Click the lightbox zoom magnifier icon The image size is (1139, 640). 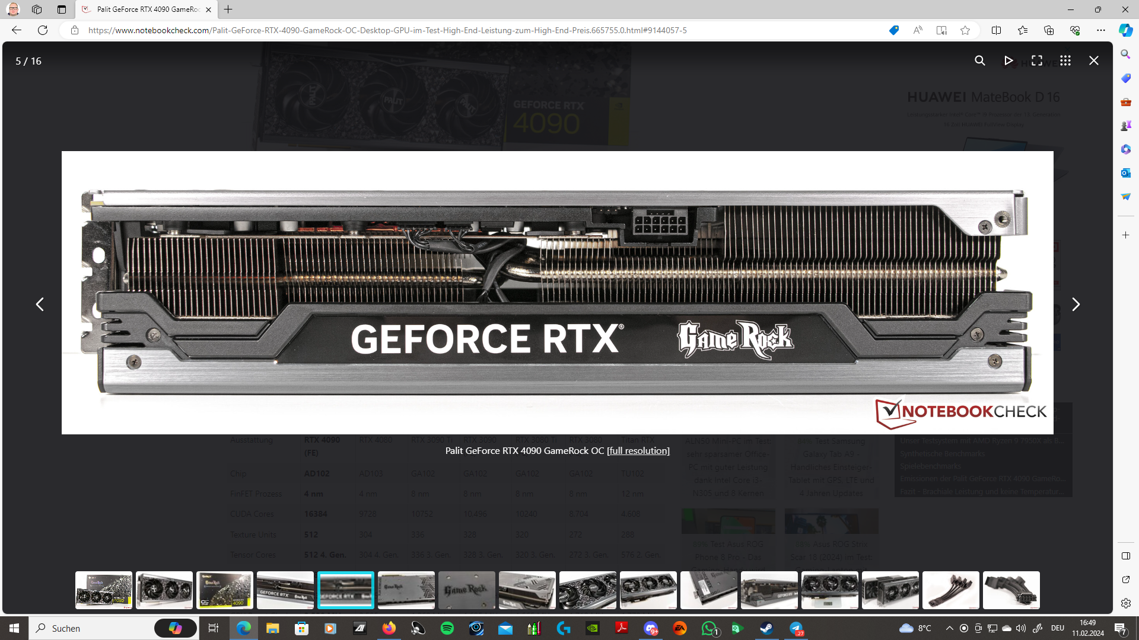pyautogui.click(x=979, y=60)
